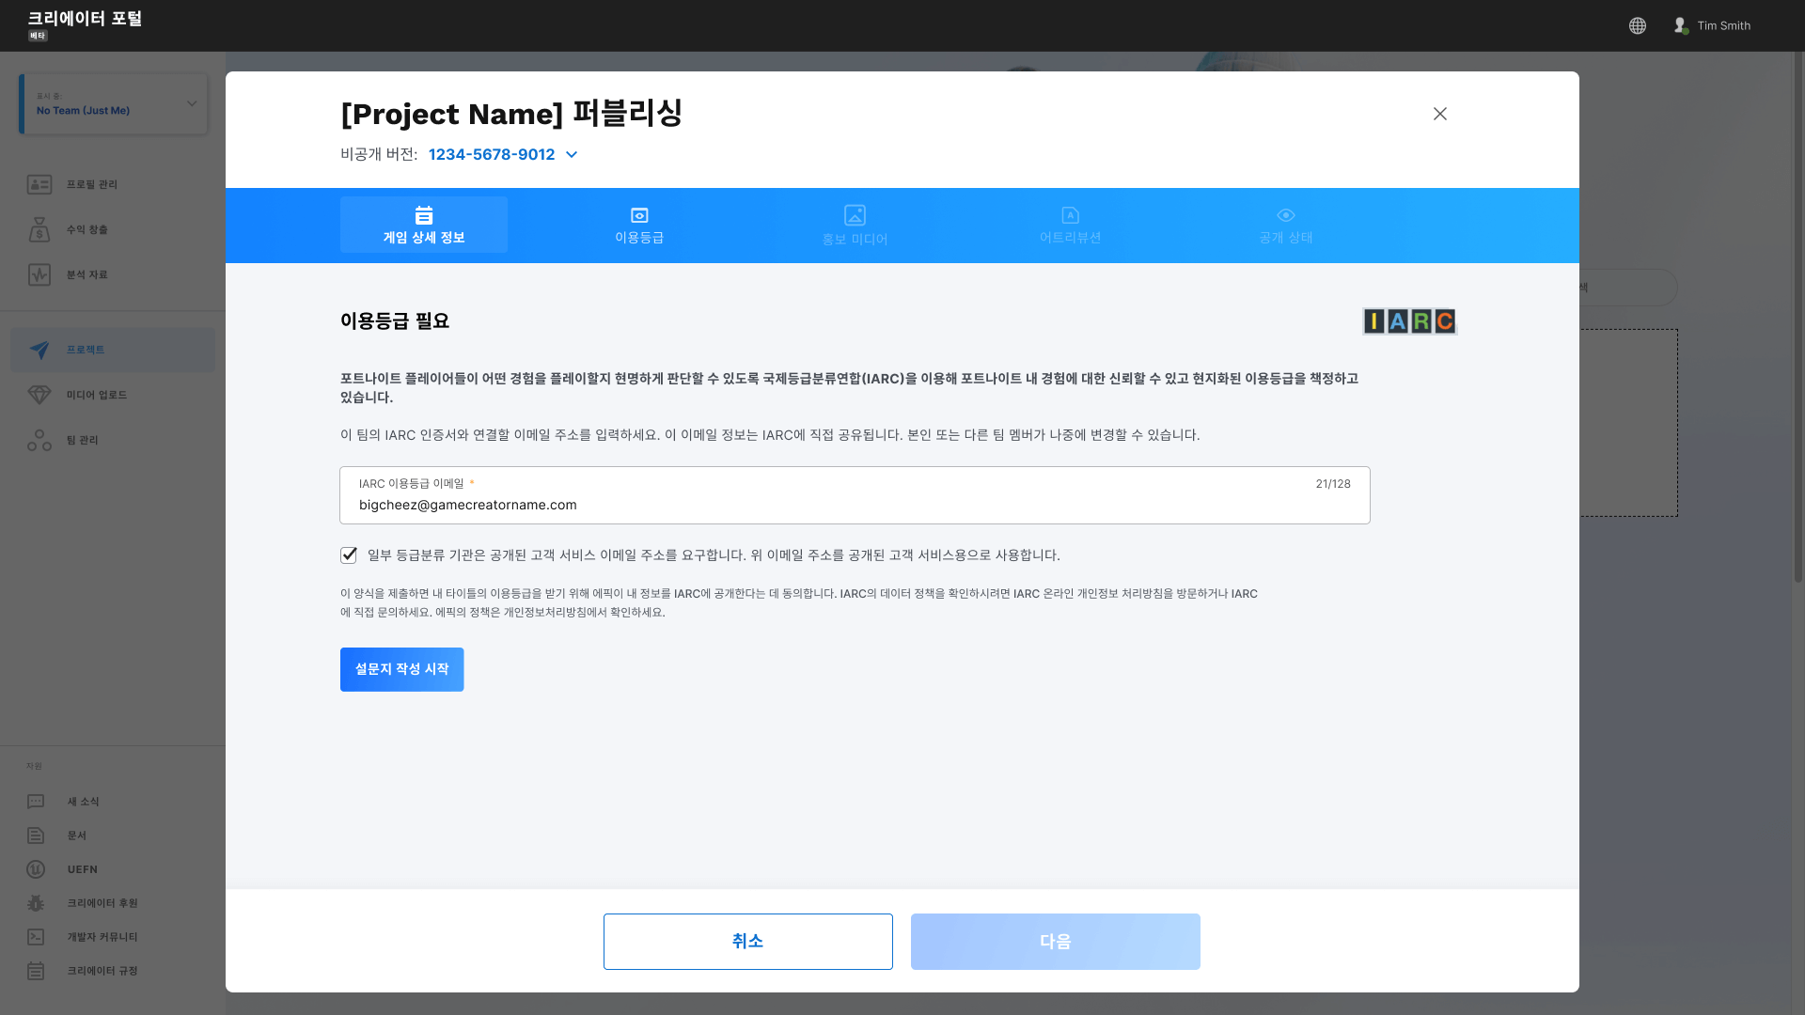
Task: Select the 홍보 미디어 tab
Action: click(x=854, y=226)
